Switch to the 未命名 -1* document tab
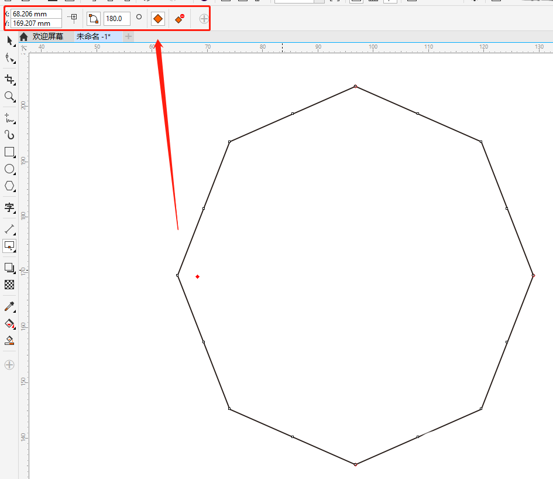553x479 pixels. tap(94, 36)
